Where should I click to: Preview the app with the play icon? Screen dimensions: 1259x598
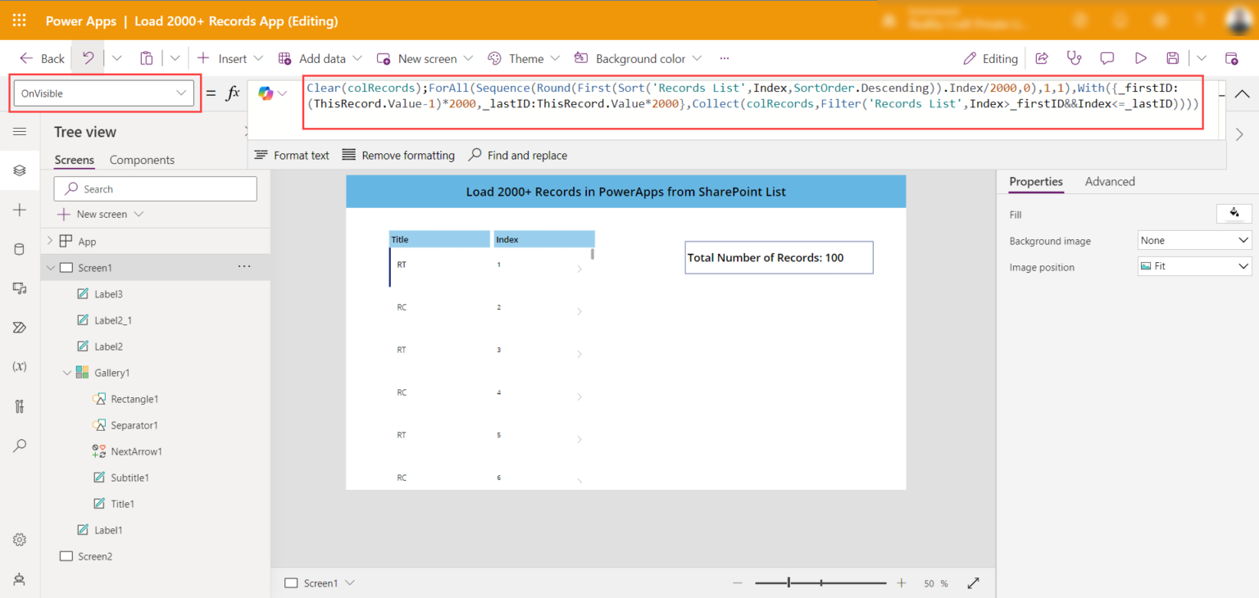(x=1140, y=57)
